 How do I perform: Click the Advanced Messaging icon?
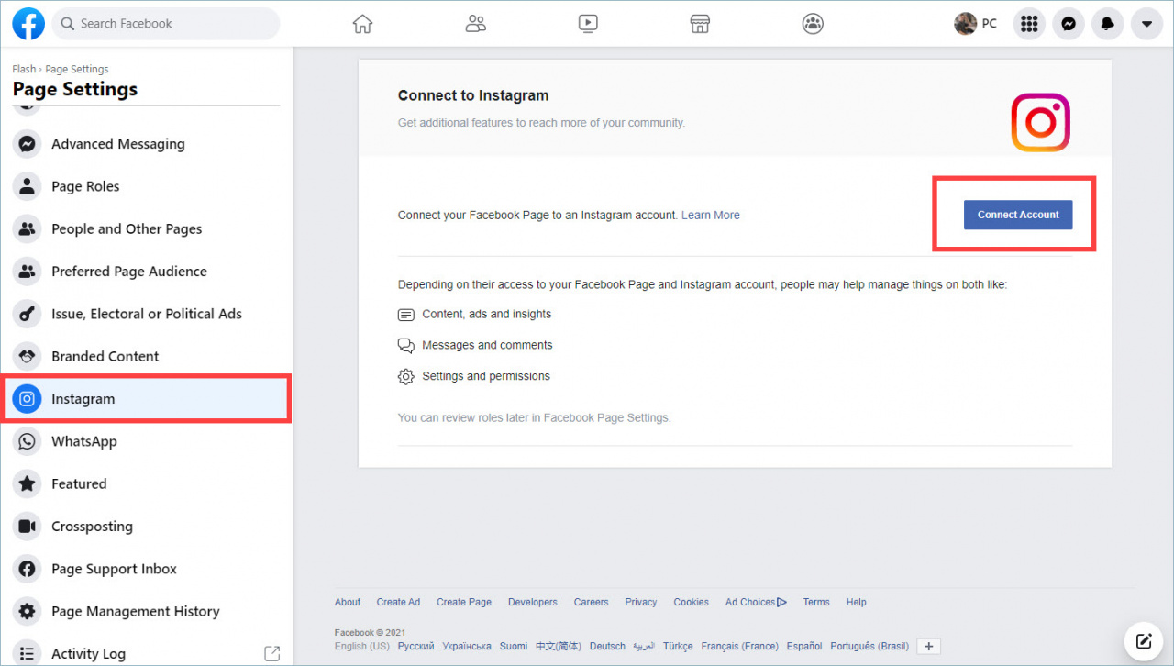coord(28,144)
